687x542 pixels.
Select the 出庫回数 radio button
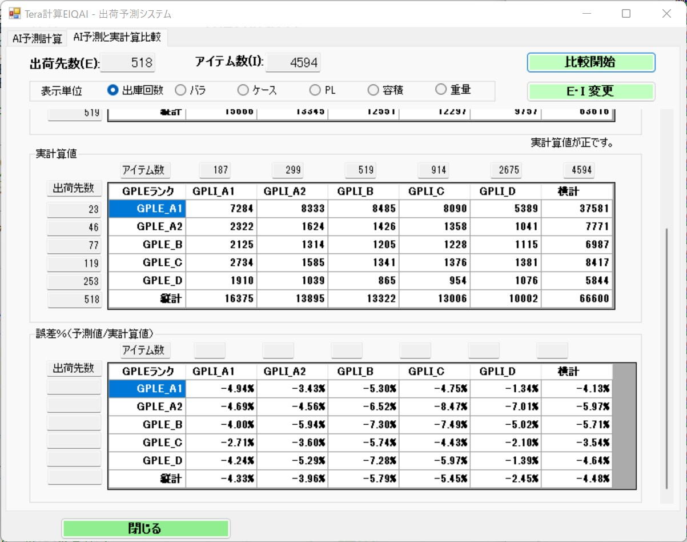pyautogui.click(x=136, y=90)
